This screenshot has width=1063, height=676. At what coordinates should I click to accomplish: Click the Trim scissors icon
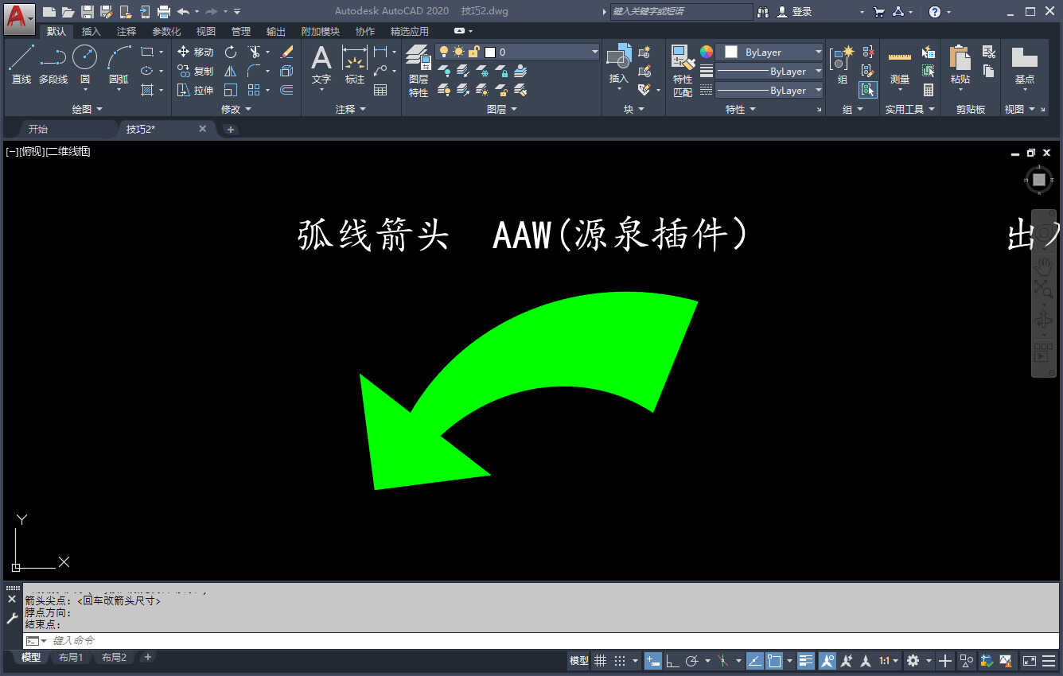click(255, 52)
